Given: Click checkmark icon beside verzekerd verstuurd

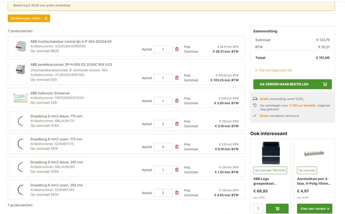Looking at the screenshot, I should tap(255, 115).
